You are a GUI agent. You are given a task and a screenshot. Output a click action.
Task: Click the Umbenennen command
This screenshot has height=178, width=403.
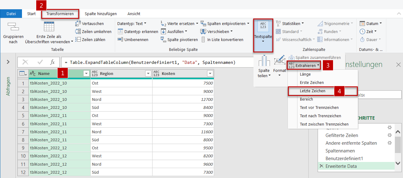pos(133,39)
